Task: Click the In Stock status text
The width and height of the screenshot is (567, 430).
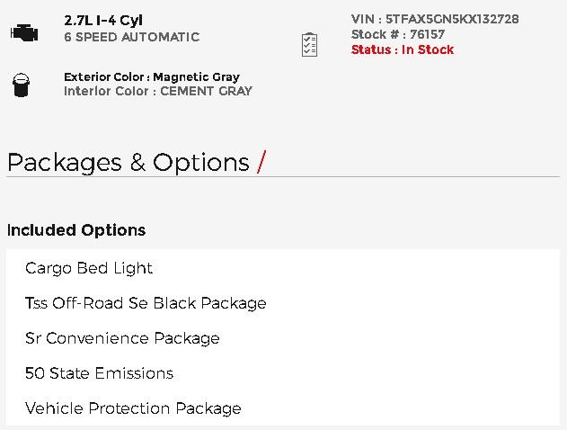Action: click(428, 49)
